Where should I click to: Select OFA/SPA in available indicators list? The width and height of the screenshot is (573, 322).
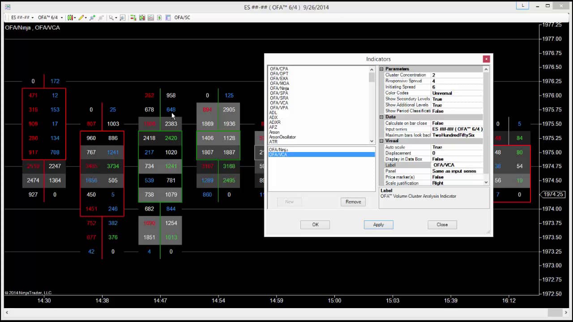279,93
